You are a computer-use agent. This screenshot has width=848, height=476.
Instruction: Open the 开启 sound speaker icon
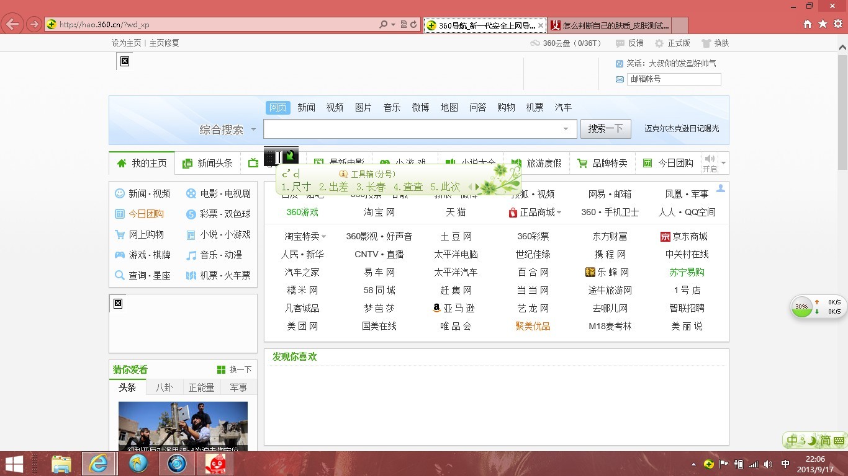(710, 159)
